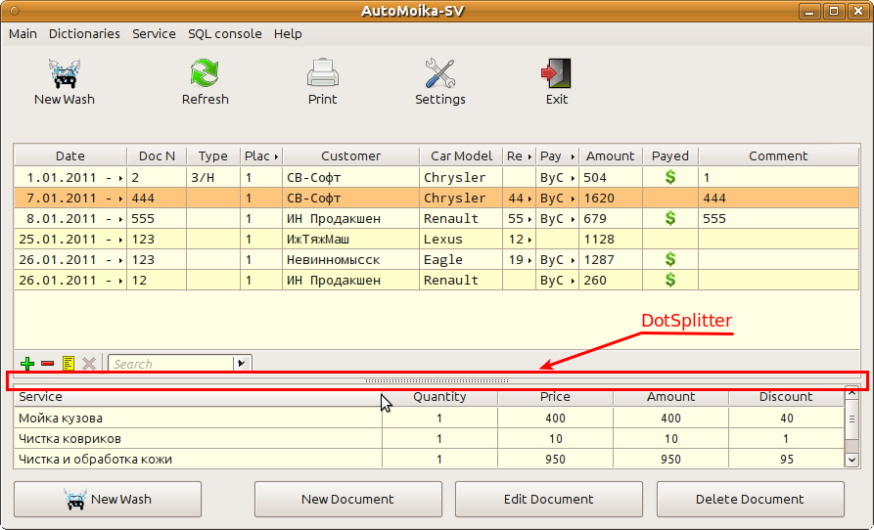Image resolution: width=874 pixels, height=530 pixels.
Task: Expand the Pay column header arrow
Action: coord(572,156)
